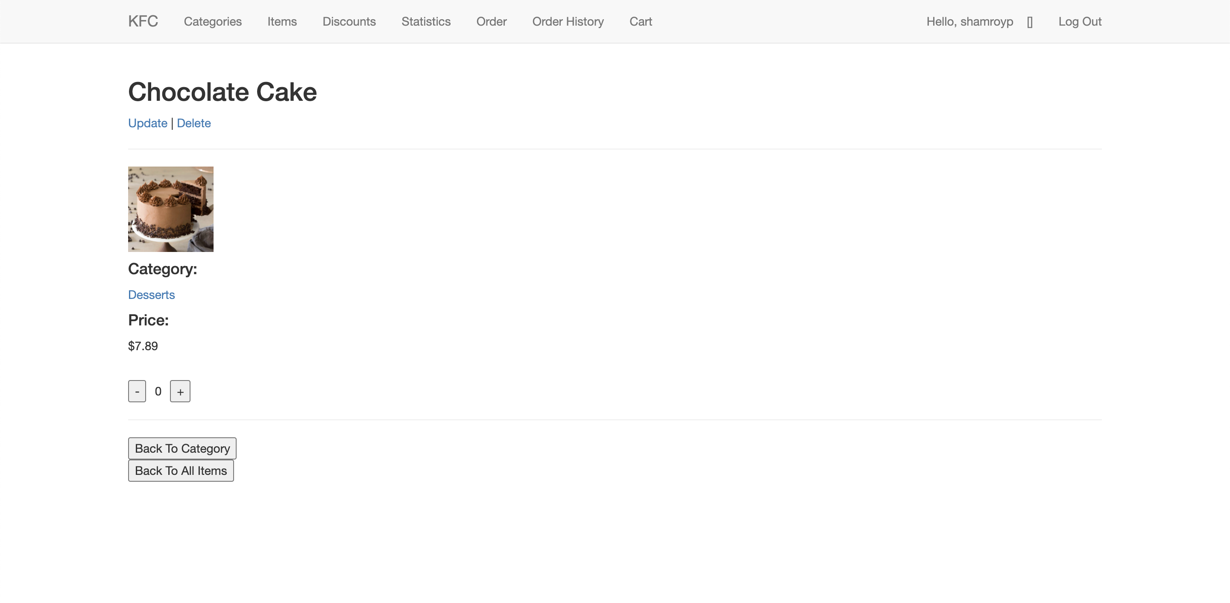Delete the Chocolate Cake item
1230x603 pixels.
tap(193, 123)
